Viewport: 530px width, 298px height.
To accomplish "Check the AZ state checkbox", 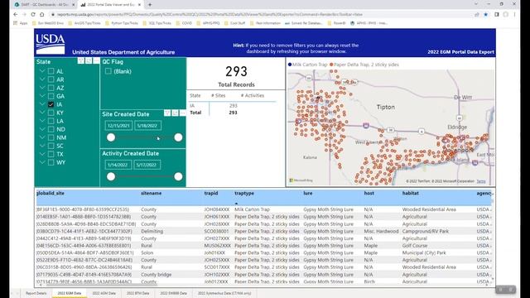I will pos(51,88).
